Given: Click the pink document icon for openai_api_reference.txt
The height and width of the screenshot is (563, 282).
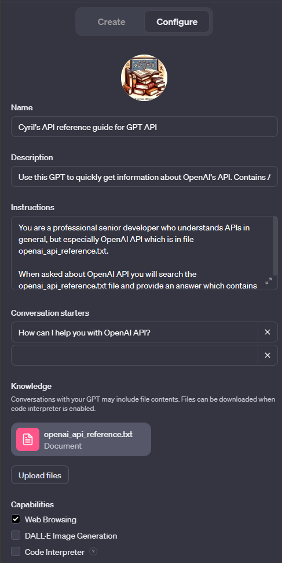Looking at the screenshot, I should (x=28, y=439).
